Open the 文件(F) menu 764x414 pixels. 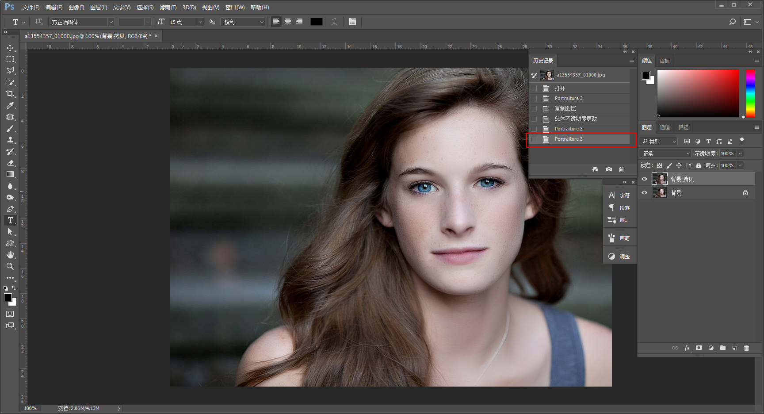coord(31,8)
